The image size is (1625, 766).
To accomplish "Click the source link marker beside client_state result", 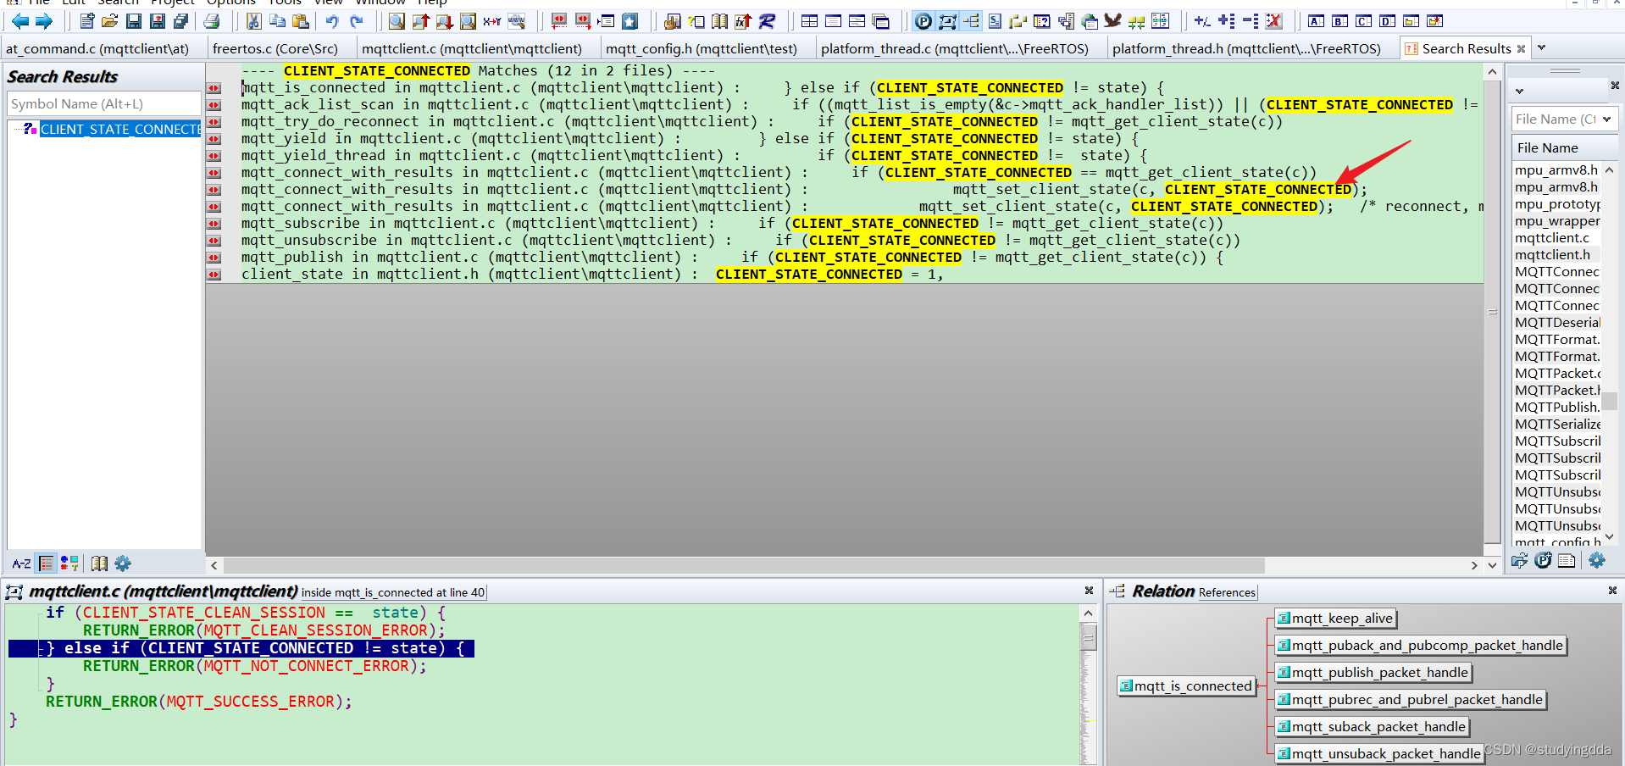I will pyautogui.click(x=214, y=275).
